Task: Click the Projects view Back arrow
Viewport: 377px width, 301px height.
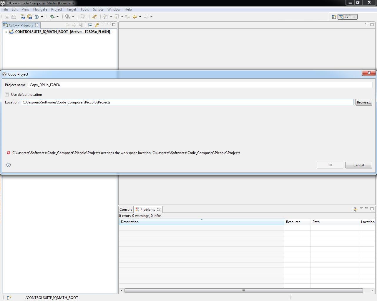Action: click(67, 25)
